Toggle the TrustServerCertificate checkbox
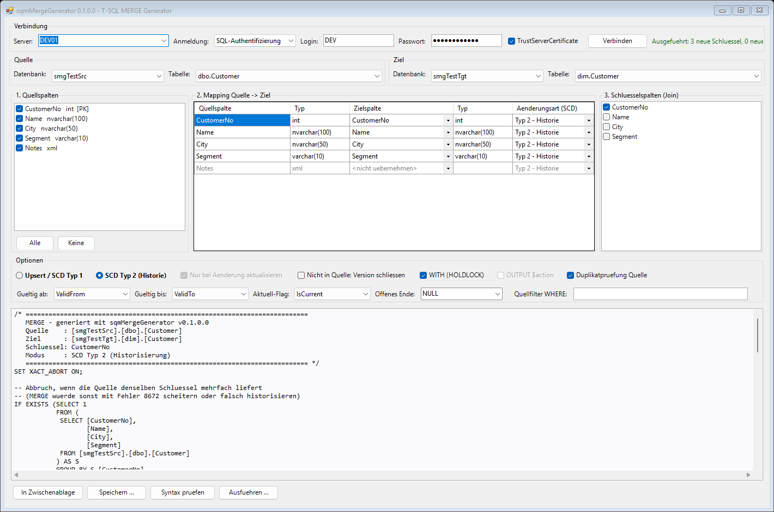 tap(511, 41)
